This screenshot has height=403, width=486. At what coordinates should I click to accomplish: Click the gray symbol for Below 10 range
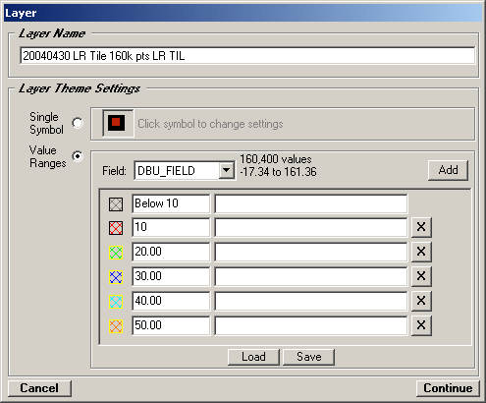(x=116, y=203)
